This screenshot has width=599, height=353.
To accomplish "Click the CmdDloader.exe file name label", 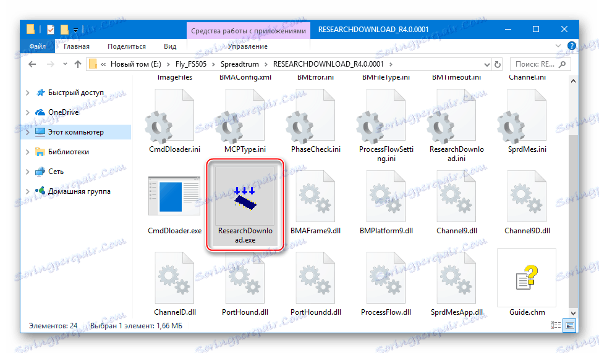I will (174, 231).
